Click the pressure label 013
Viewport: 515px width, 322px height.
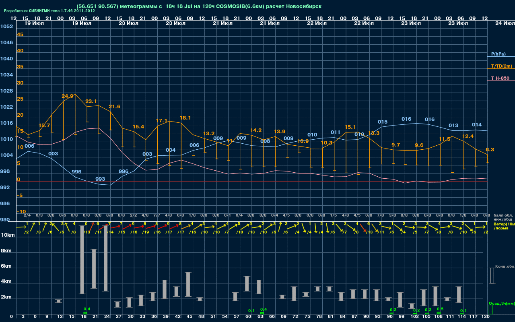(453, 126)
